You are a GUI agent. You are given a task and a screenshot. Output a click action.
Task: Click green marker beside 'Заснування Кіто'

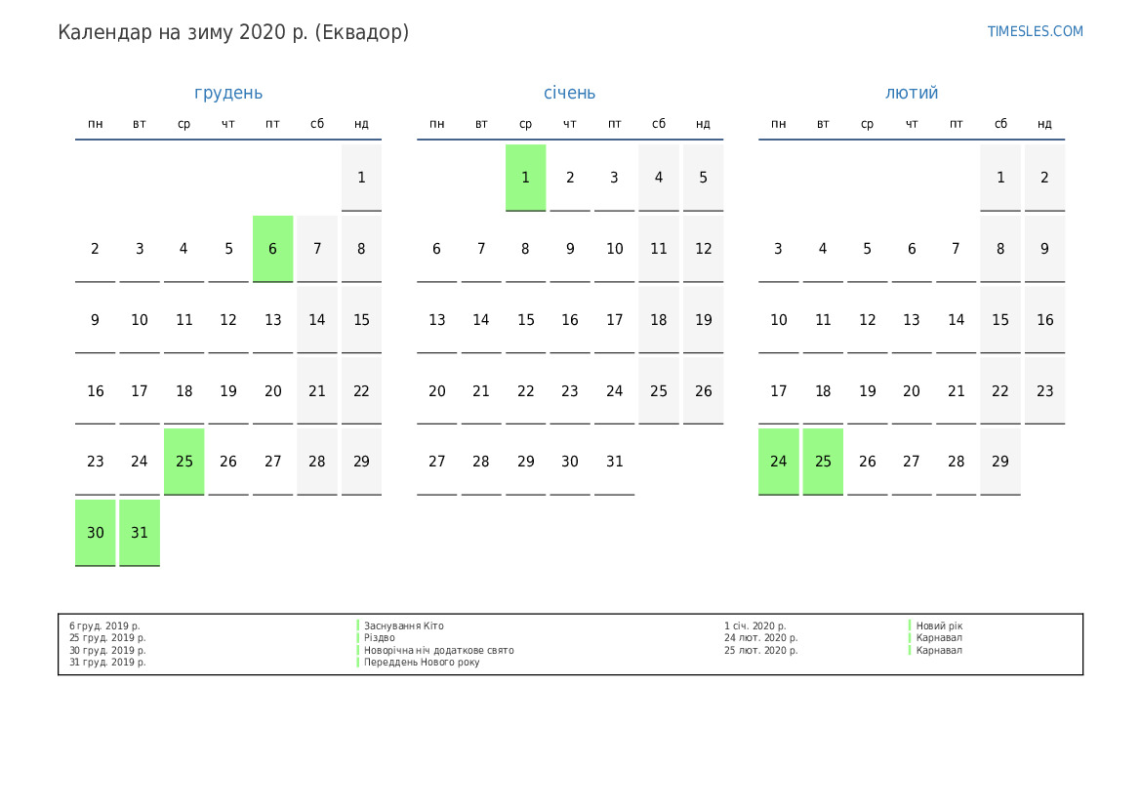[358, 625]
